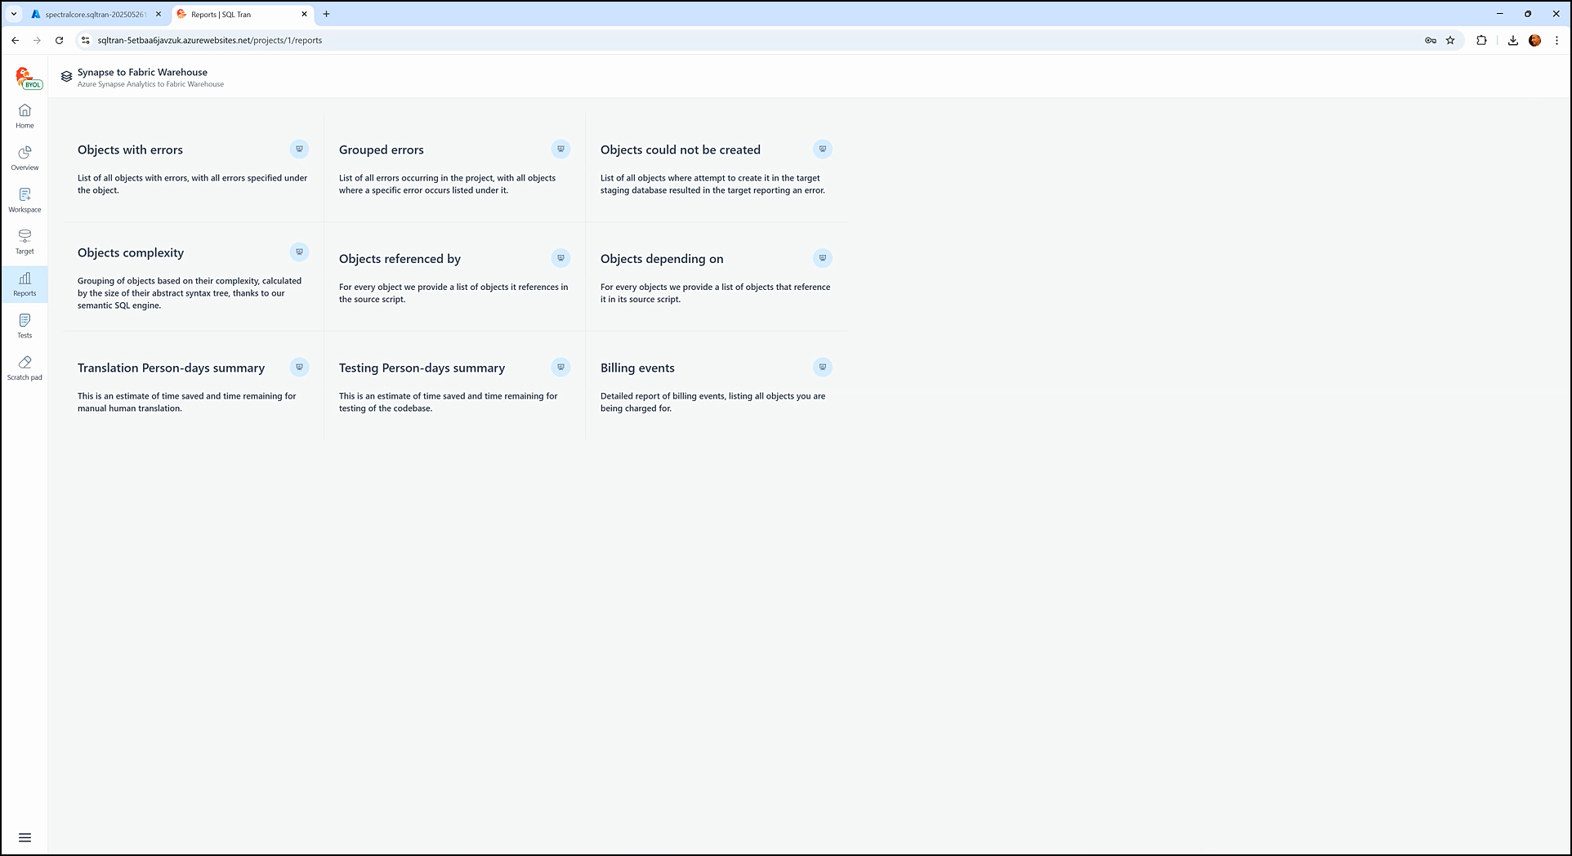Viewport: 1572px width, 856px height.
Task: Click the Objects with errors report icon
Action: click(x=299, y=149)
